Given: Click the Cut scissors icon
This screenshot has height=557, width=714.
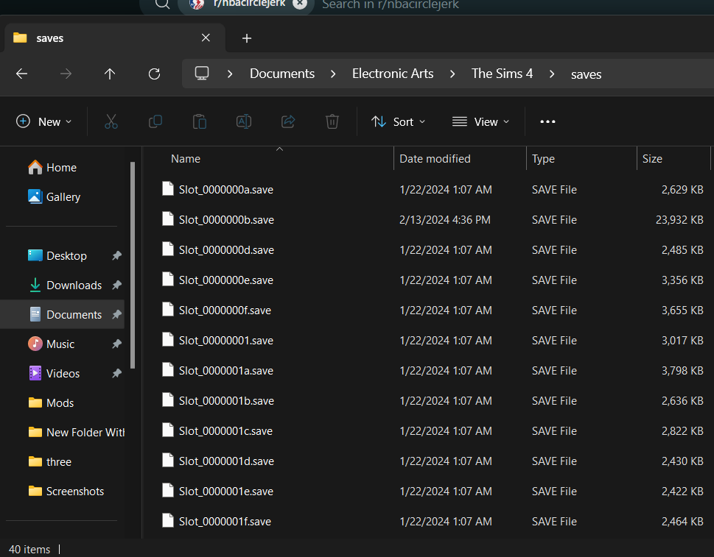Looking at the screenshot, I should coord(111,121).
